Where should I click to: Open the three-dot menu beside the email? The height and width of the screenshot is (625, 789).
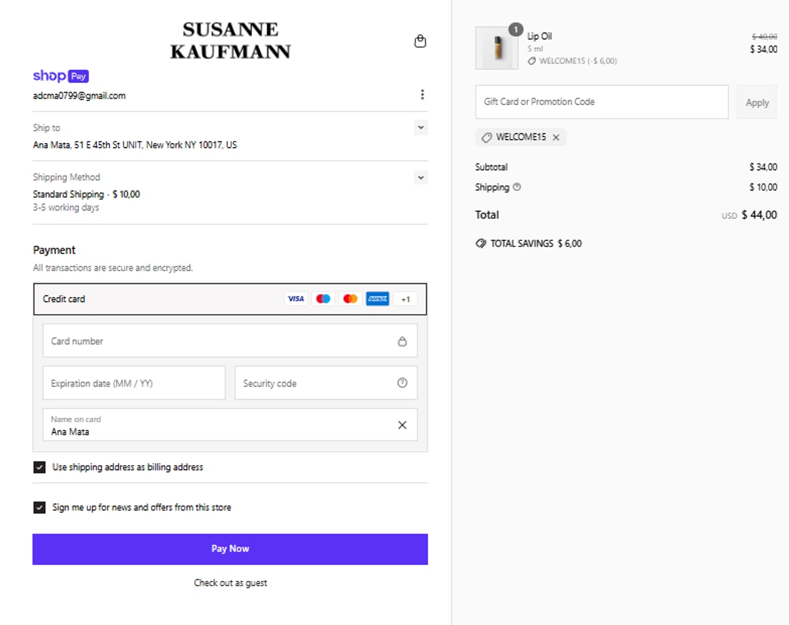422,95
